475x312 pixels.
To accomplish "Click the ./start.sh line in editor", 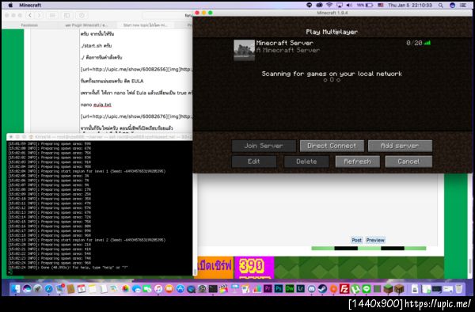I will click(x=97, y=46).
